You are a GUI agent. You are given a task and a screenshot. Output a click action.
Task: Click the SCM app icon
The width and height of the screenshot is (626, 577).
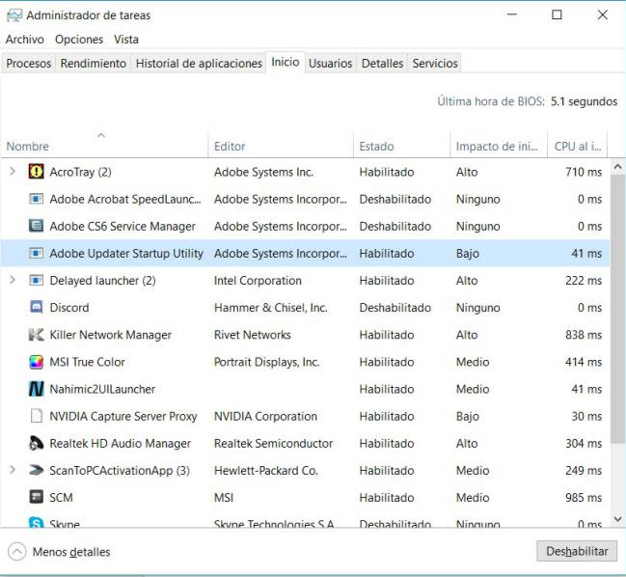click(x=37, y=497)
